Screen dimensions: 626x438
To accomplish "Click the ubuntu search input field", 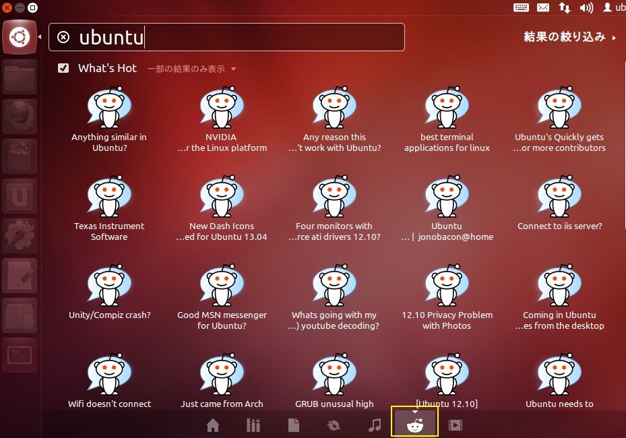I will click(x=226, y=37).
